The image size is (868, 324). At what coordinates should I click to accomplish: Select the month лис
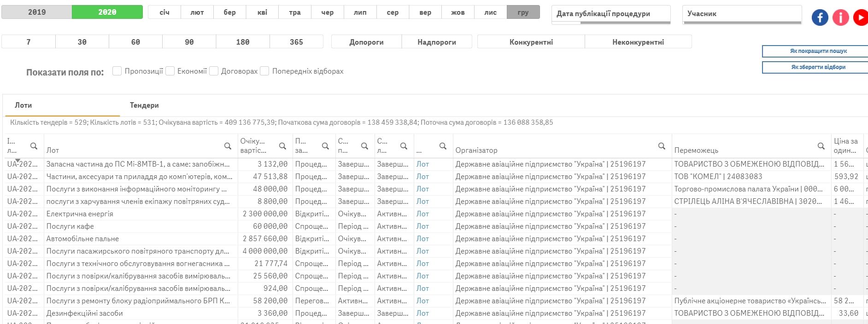[491, 12]
